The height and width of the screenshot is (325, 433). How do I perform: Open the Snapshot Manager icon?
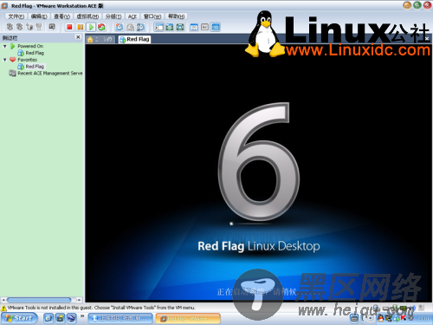(x=140, y=27)
